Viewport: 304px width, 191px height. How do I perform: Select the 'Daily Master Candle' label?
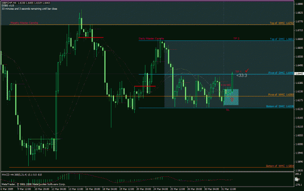click(151, 38)
